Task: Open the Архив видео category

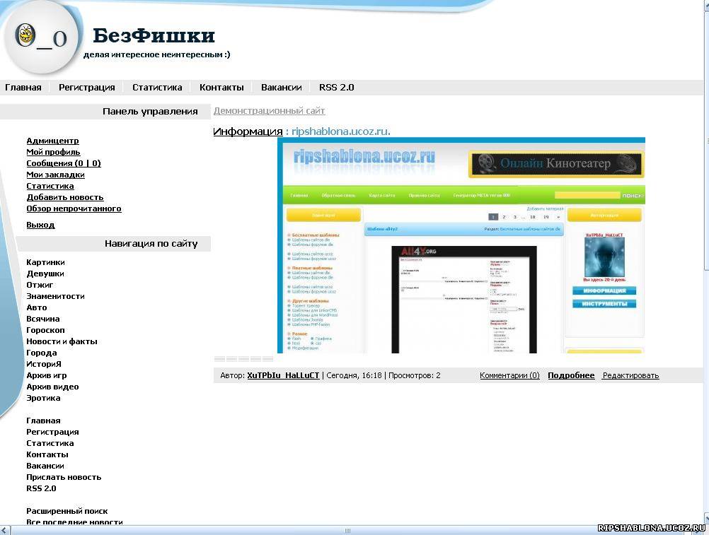Action: point(52,387)
